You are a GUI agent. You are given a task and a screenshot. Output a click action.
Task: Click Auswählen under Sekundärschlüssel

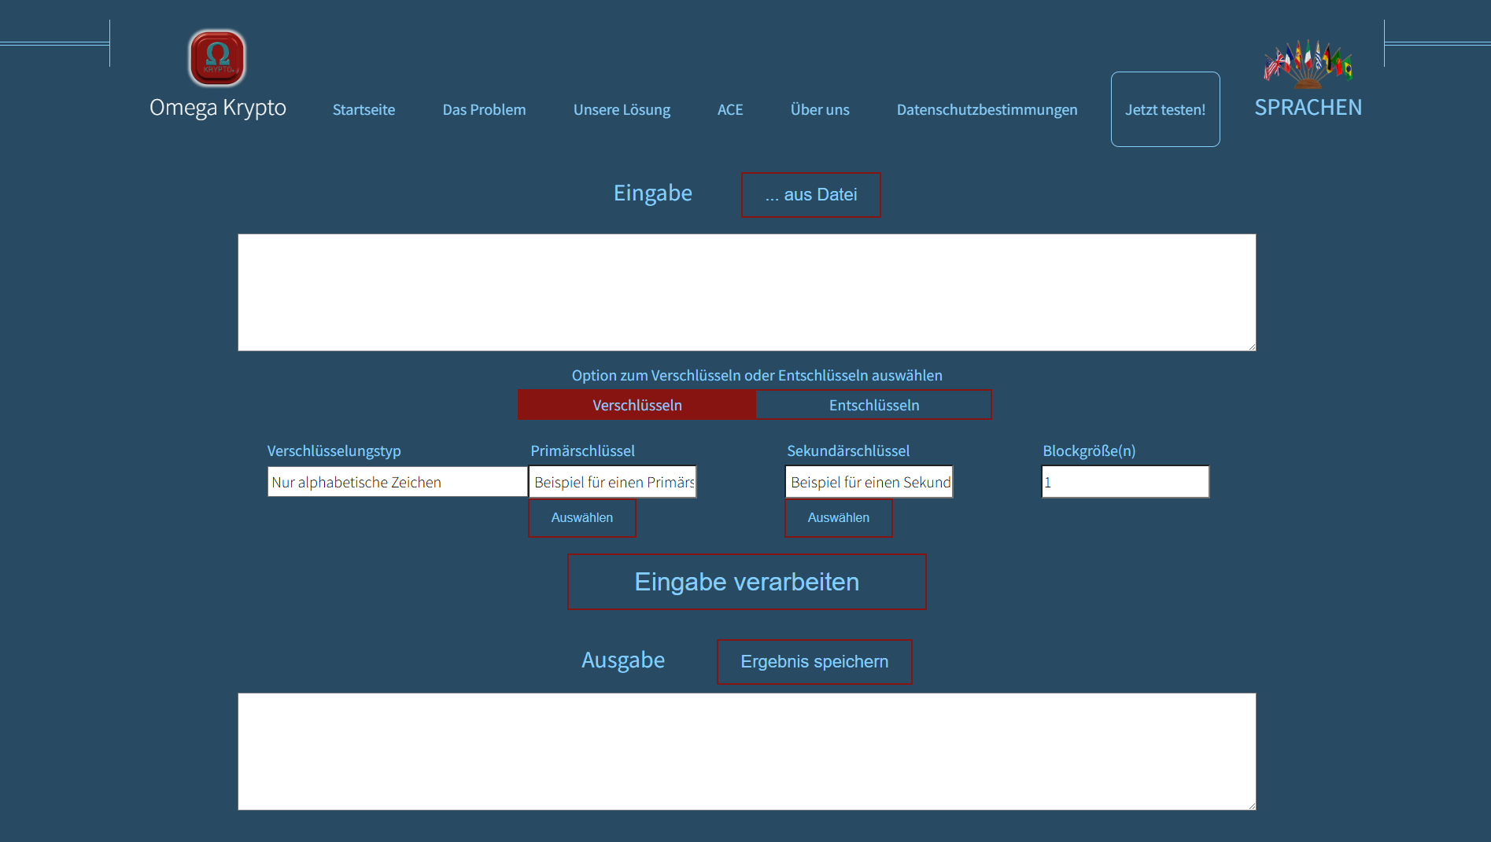838,518
